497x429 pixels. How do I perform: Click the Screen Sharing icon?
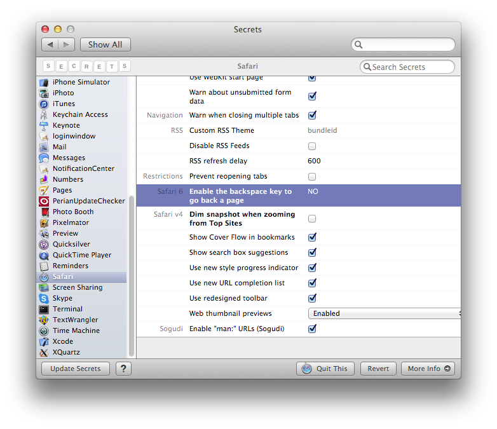44,287
